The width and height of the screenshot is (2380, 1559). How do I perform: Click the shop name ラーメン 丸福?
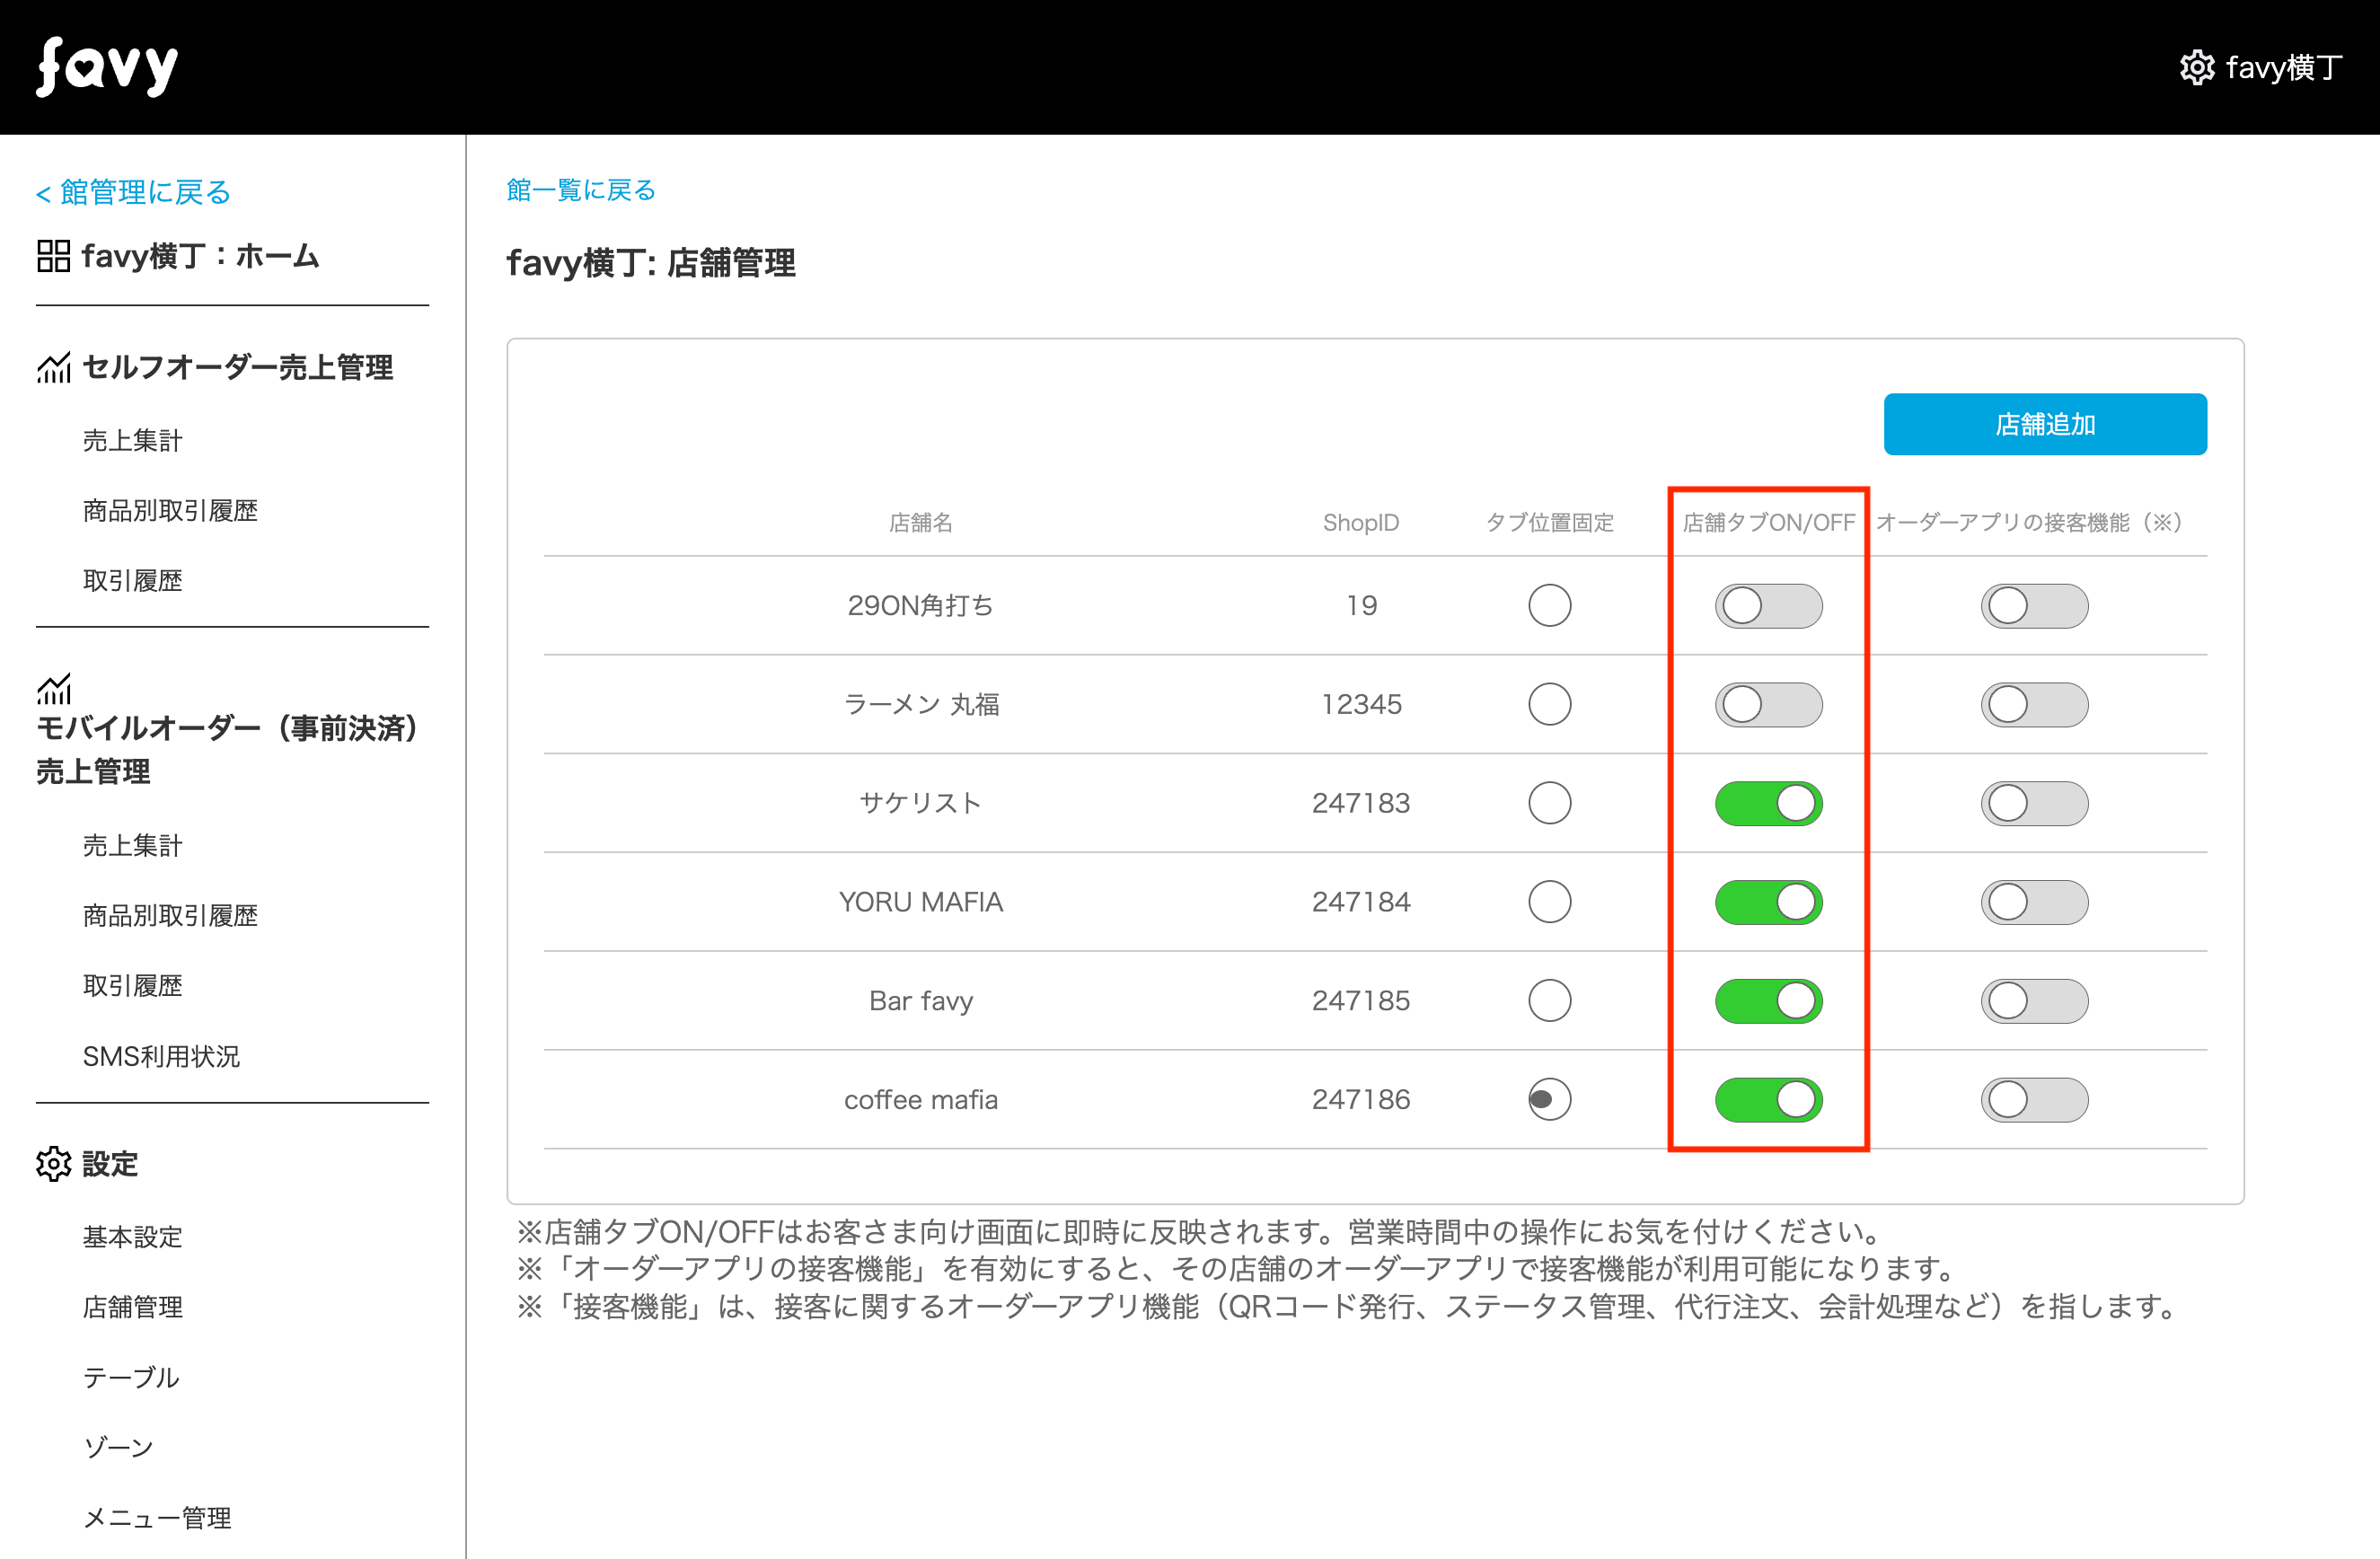921,704
